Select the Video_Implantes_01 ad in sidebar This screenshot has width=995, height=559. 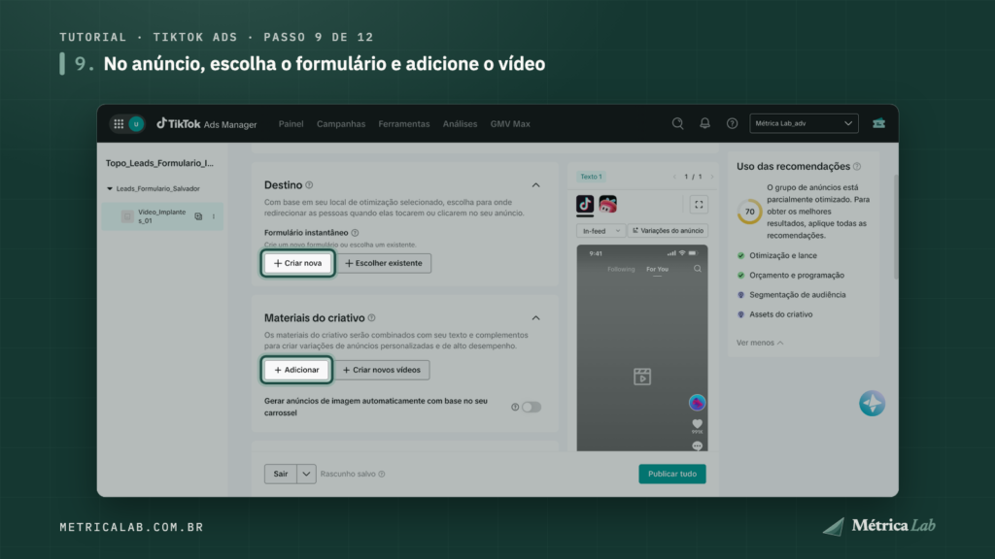coord(162,216)
